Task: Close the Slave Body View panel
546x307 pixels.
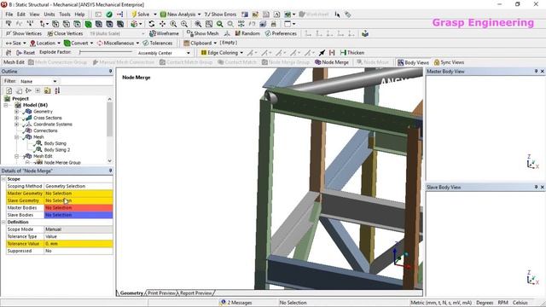Action: coord(543,188)
